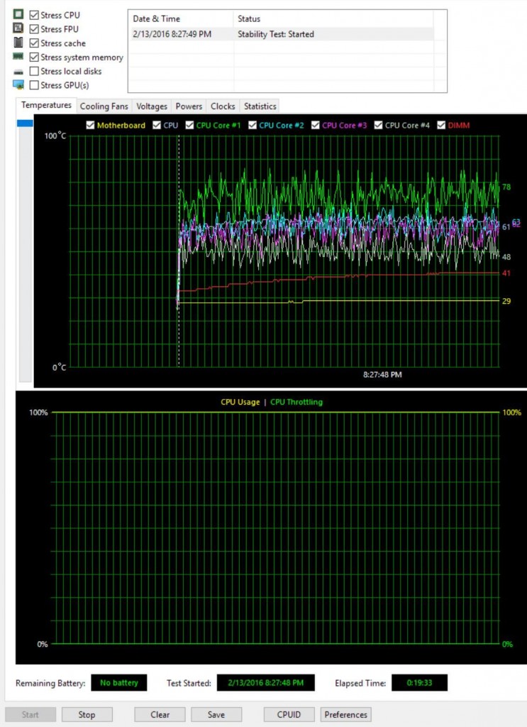Uncheck the Stress system memory checkbox
Image resolution: width=527 pixels, height=727 pixels.
(x=34, y=57)
